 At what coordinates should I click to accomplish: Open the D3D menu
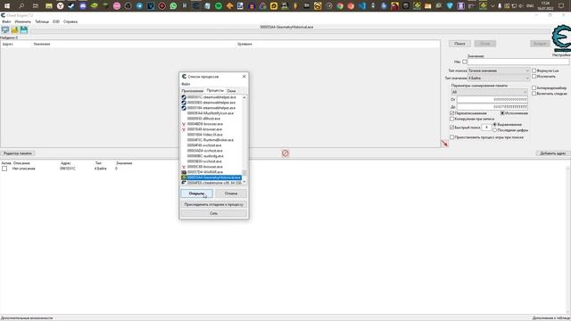(56, 21)
